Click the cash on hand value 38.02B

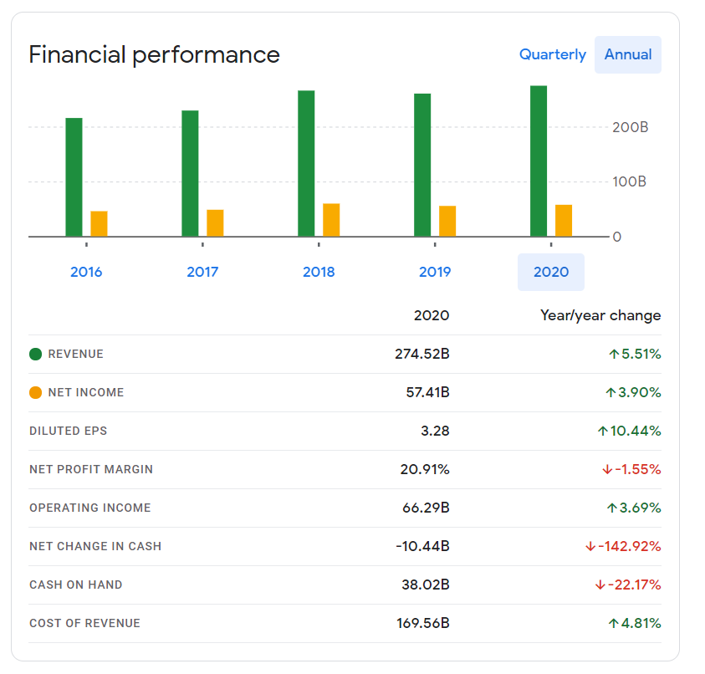tap(426, 585)
